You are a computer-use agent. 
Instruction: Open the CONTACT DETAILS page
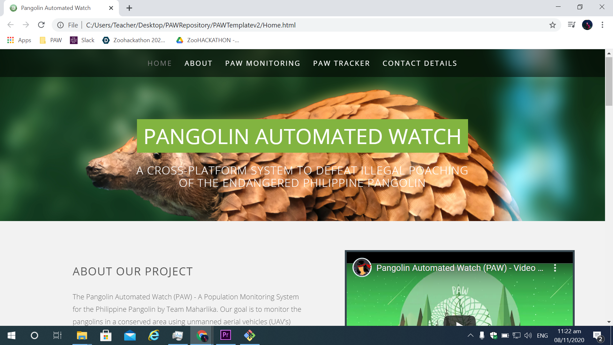pyautogui.click(x=420, y=63)
